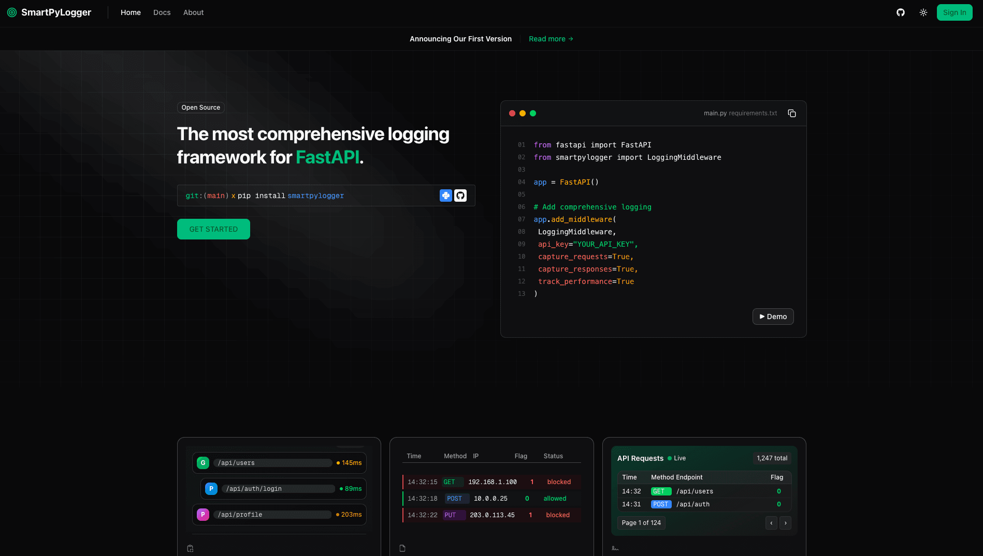Open the Docs page
This screenshot has width=983, height=556.
pos(162,12)
